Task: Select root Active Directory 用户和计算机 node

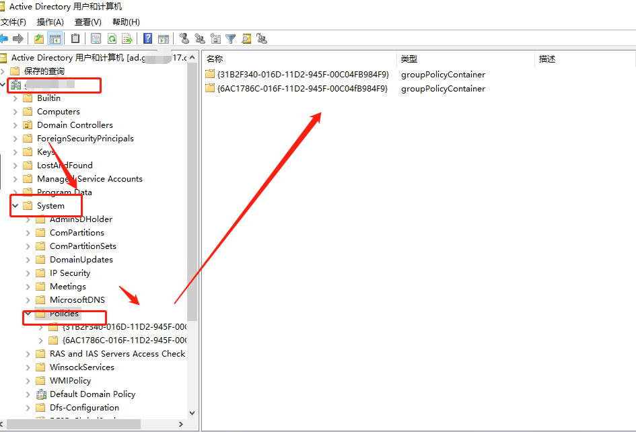Action: click(x=99, y=58)
